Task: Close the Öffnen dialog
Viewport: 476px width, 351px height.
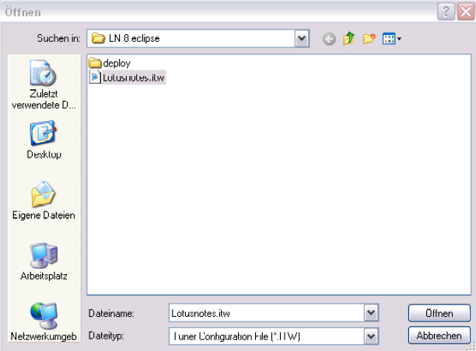Action: [464, 10]
